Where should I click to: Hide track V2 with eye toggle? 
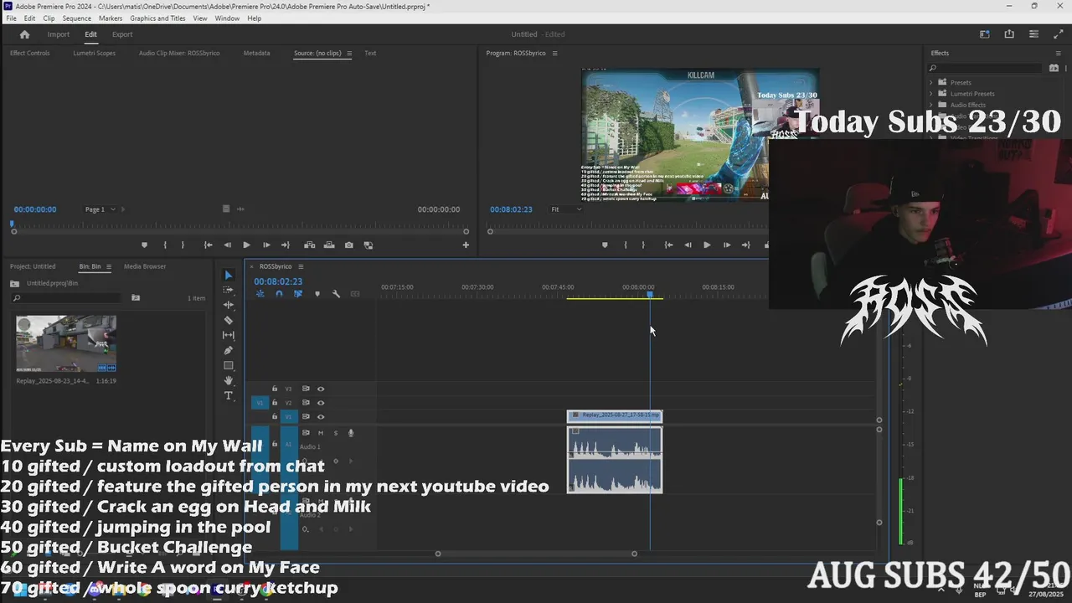[x=320, y=403]
